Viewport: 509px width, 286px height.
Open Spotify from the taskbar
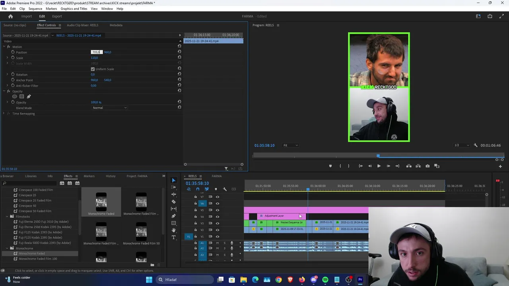click(325, 280)
